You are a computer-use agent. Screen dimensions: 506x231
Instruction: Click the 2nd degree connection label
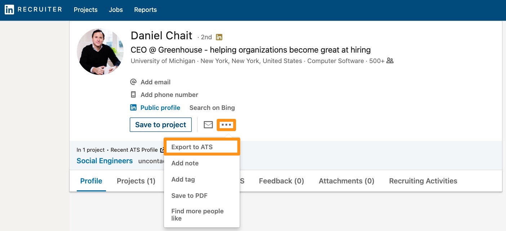(x=207, y=37)
